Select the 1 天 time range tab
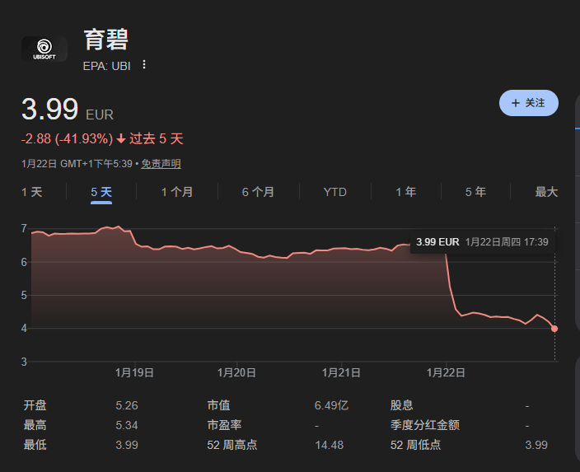 (x=31, y=192)
